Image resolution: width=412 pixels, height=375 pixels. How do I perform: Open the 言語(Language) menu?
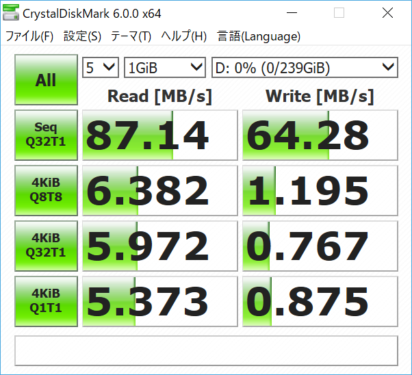pos(259,36)
